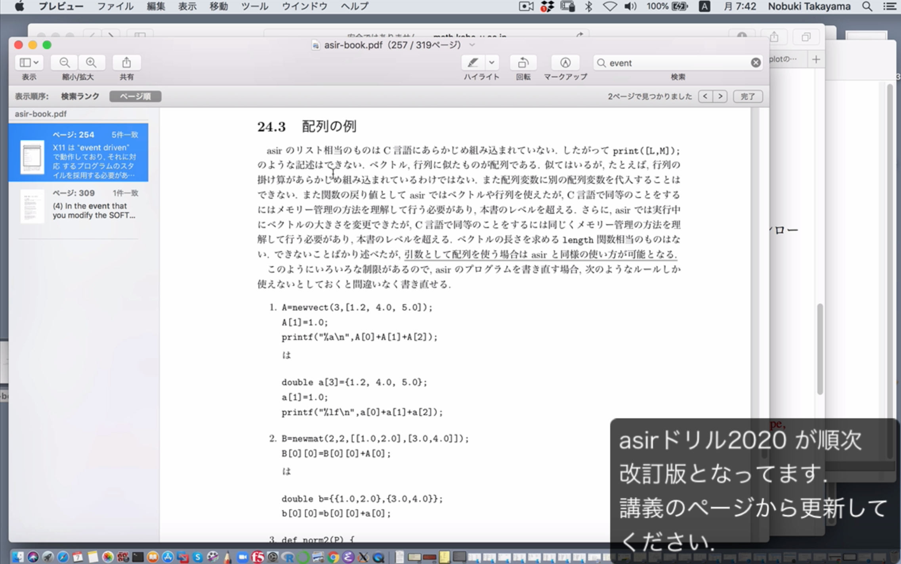The image size is (901, 564).
Task: Open Siri from the Dock
Action: 33,556
